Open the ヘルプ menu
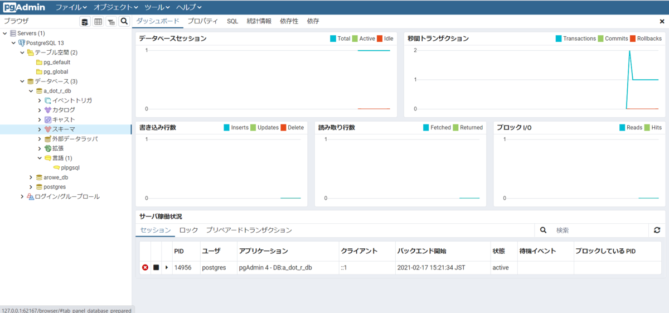 (188, 7)
